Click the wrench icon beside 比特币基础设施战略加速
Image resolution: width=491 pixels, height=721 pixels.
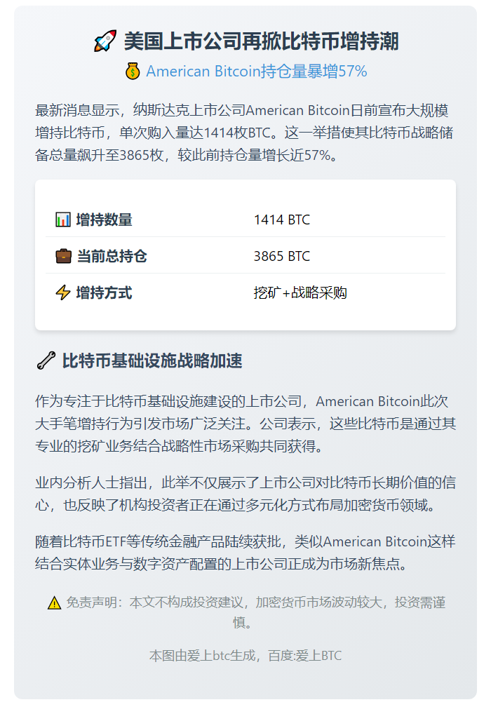pyautogui.click(x=46, y=361)
